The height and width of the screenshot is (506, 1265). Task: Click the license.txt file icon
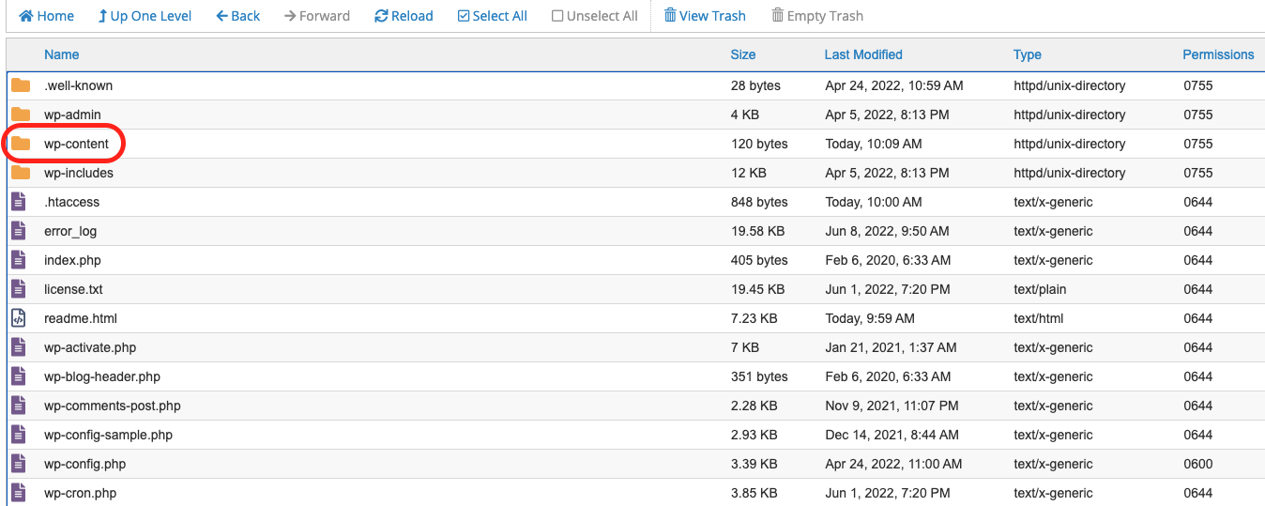click(x=18, y=289)
